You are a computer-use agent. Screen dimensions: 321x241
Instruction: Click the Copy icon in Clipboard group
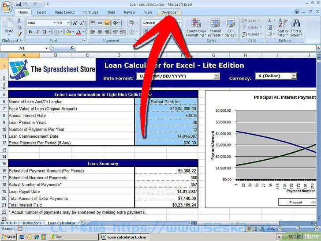coord(19,27)
